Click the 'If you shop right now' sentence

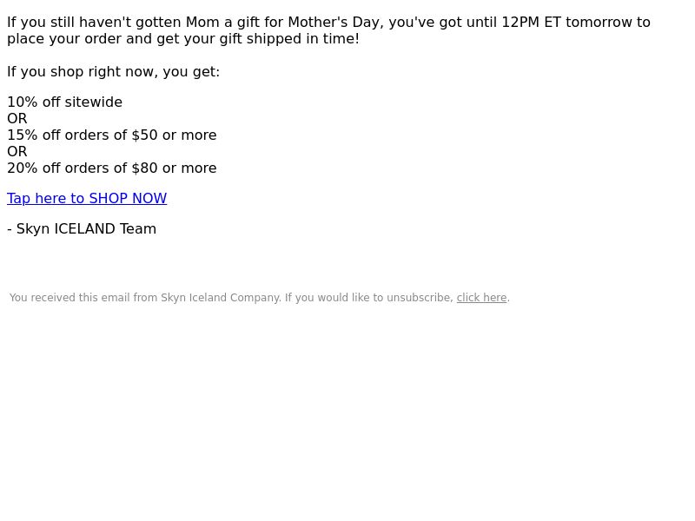[114, 72]
